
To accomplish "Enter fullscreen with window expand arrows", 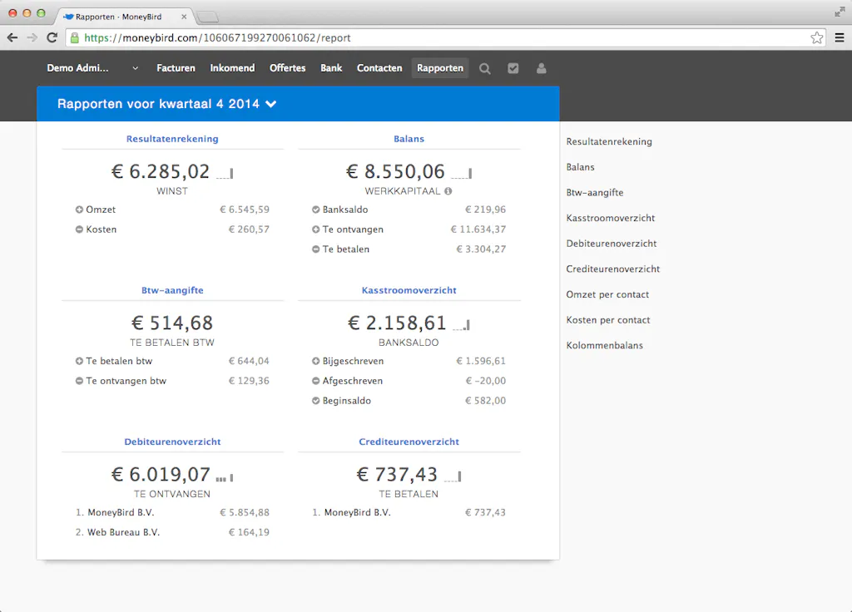I will (x=840, y=12).
